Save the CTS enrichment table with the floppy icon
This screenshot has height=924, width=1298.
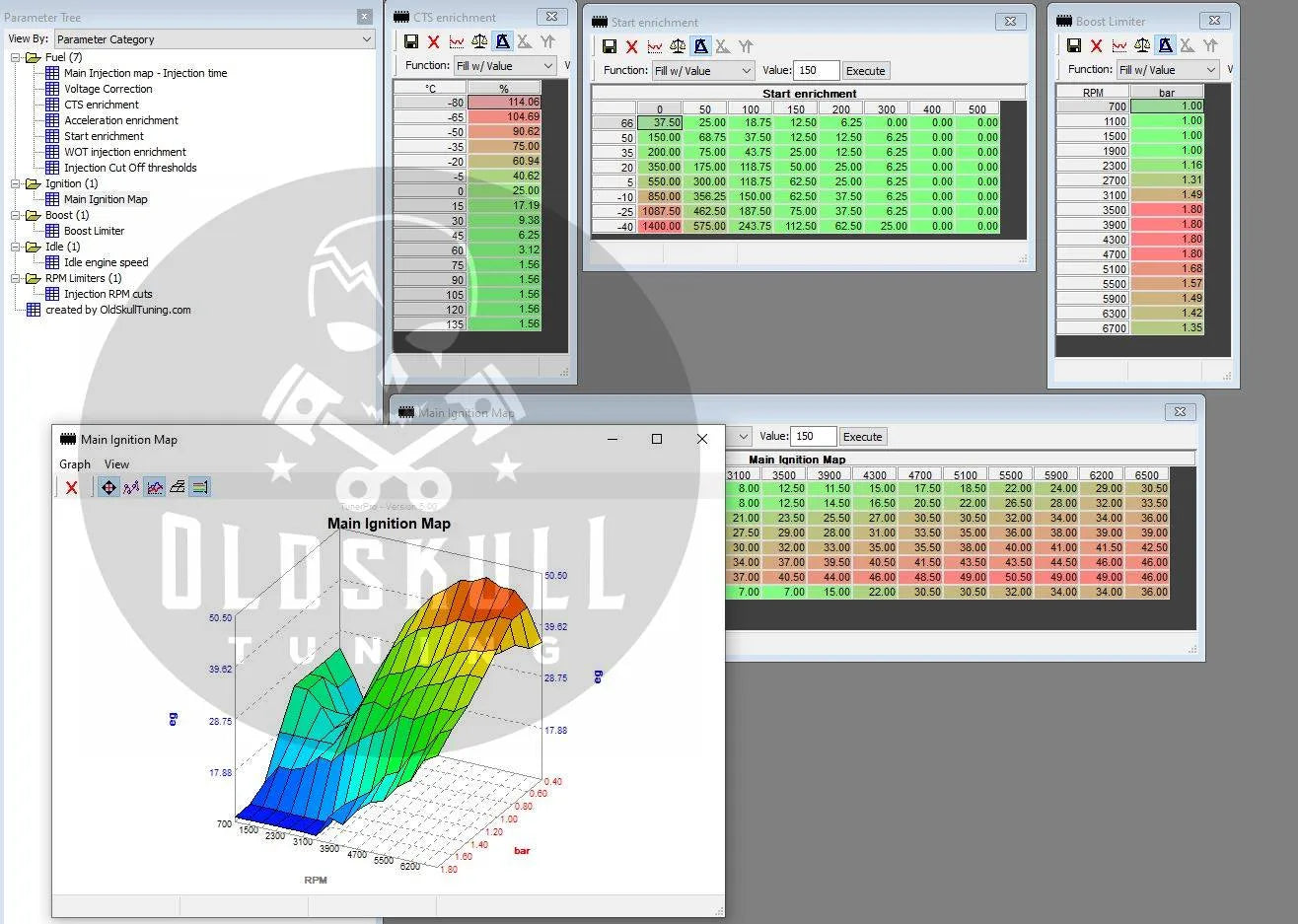click(411, 41)
